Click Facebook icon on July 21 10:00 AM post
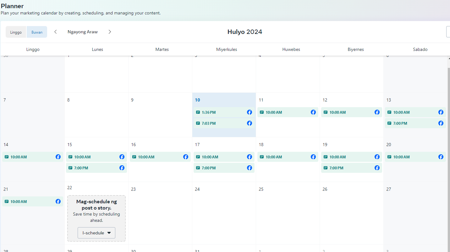Viewport: 450px width, 252px height. coord(58,201)
